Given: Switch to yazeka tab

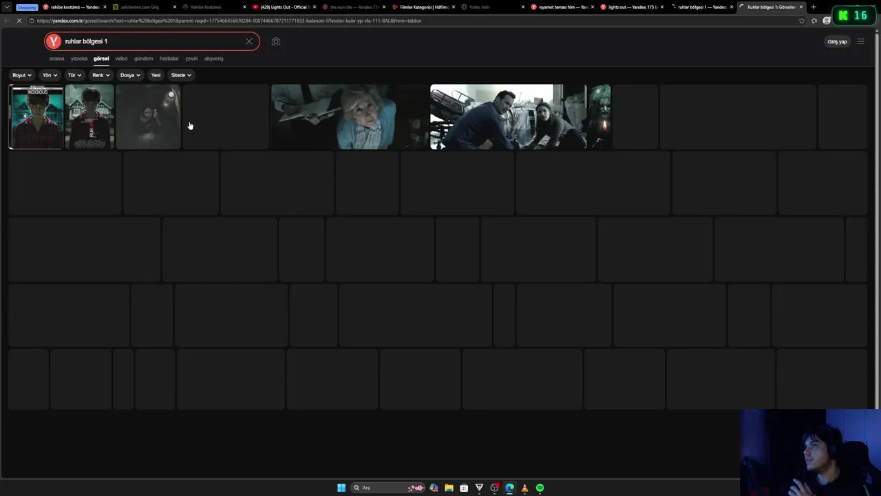Looking at the screenshot, I should (x=79, y=59).
